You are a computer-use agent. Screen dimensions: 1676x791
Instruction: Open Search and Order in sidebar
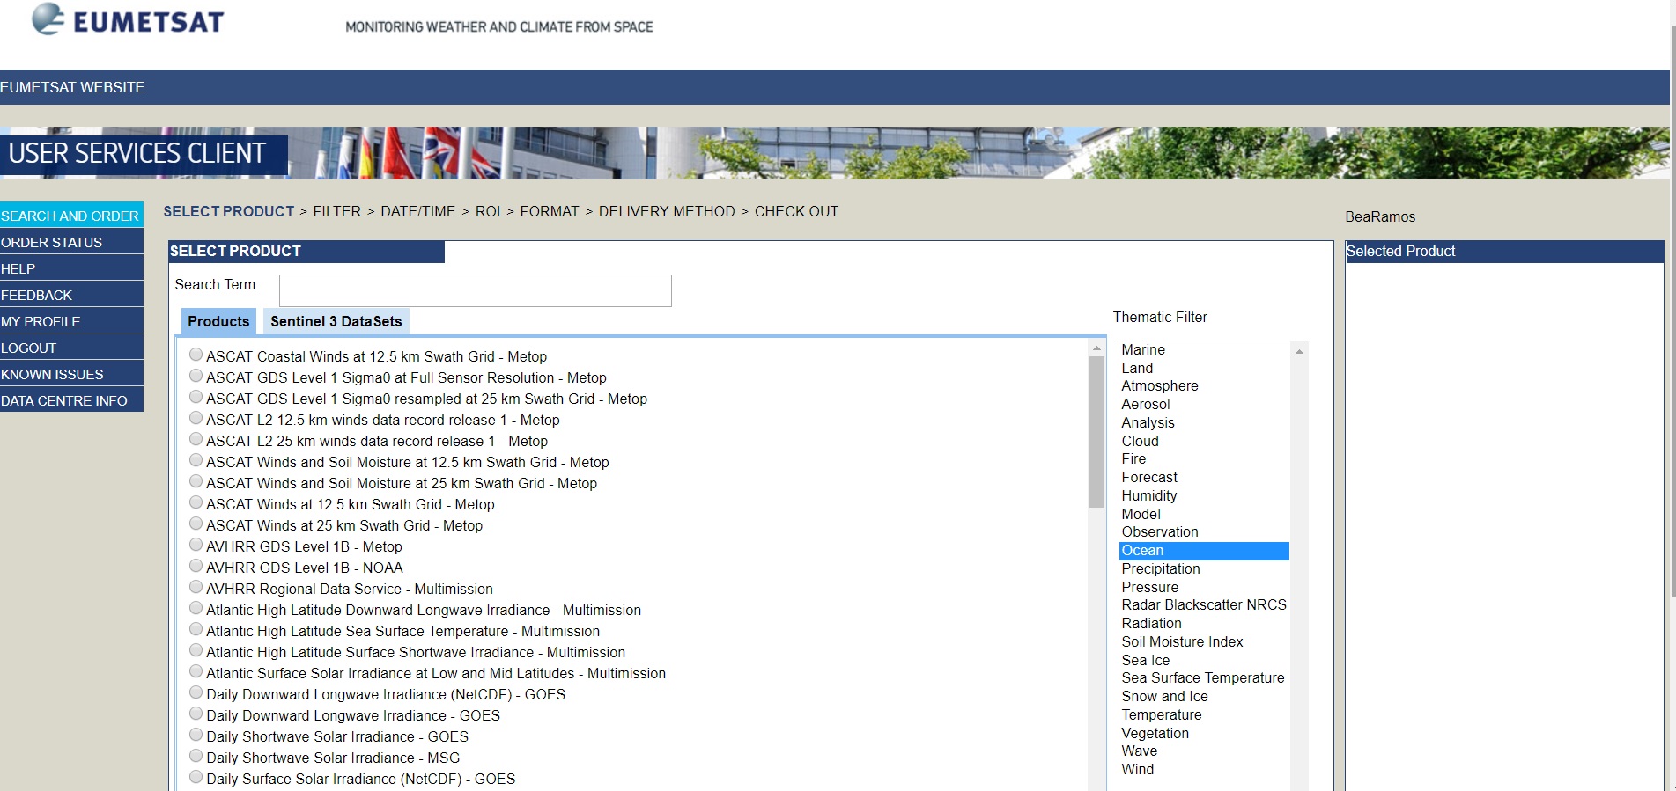click(71, 216)
